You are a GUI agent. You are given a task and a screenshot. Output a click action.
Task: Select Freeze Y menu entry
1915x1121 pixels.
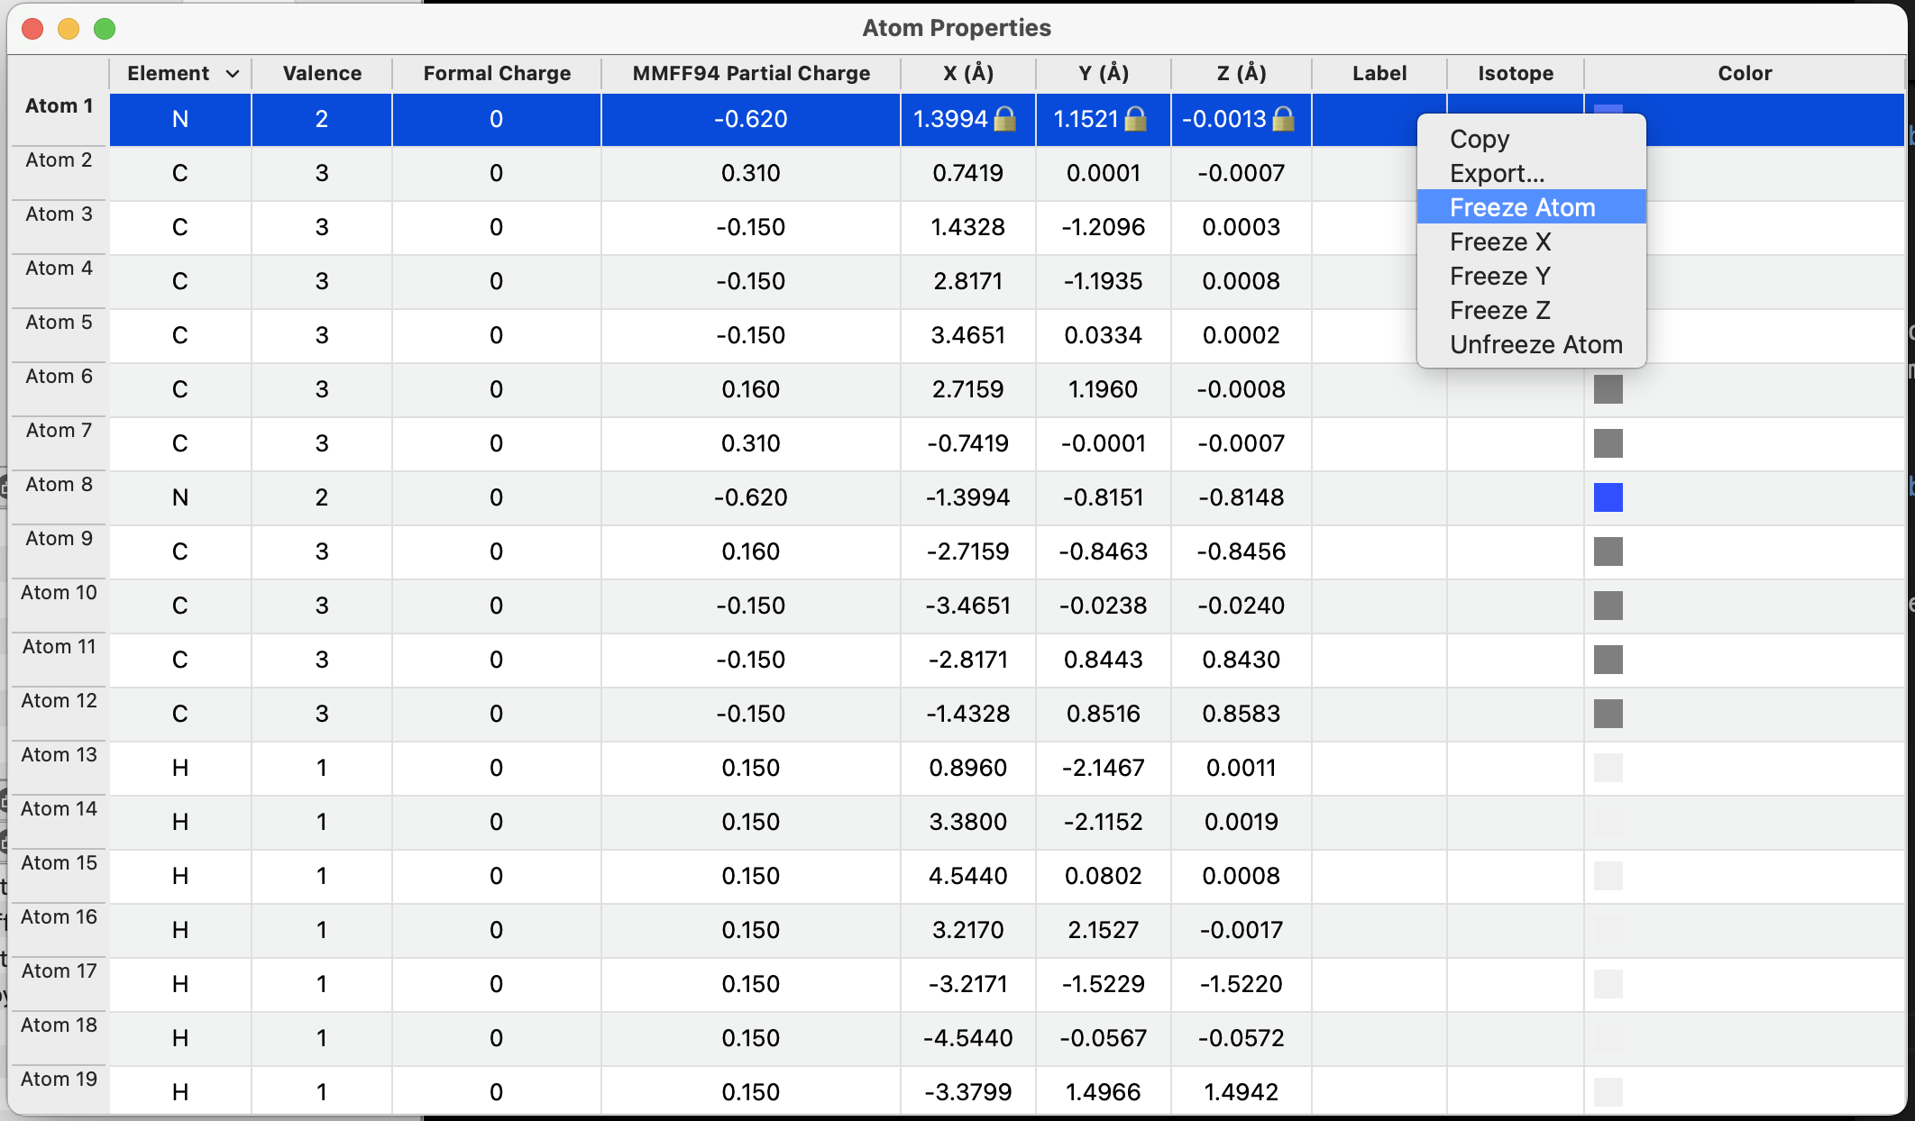(1499, 276)
